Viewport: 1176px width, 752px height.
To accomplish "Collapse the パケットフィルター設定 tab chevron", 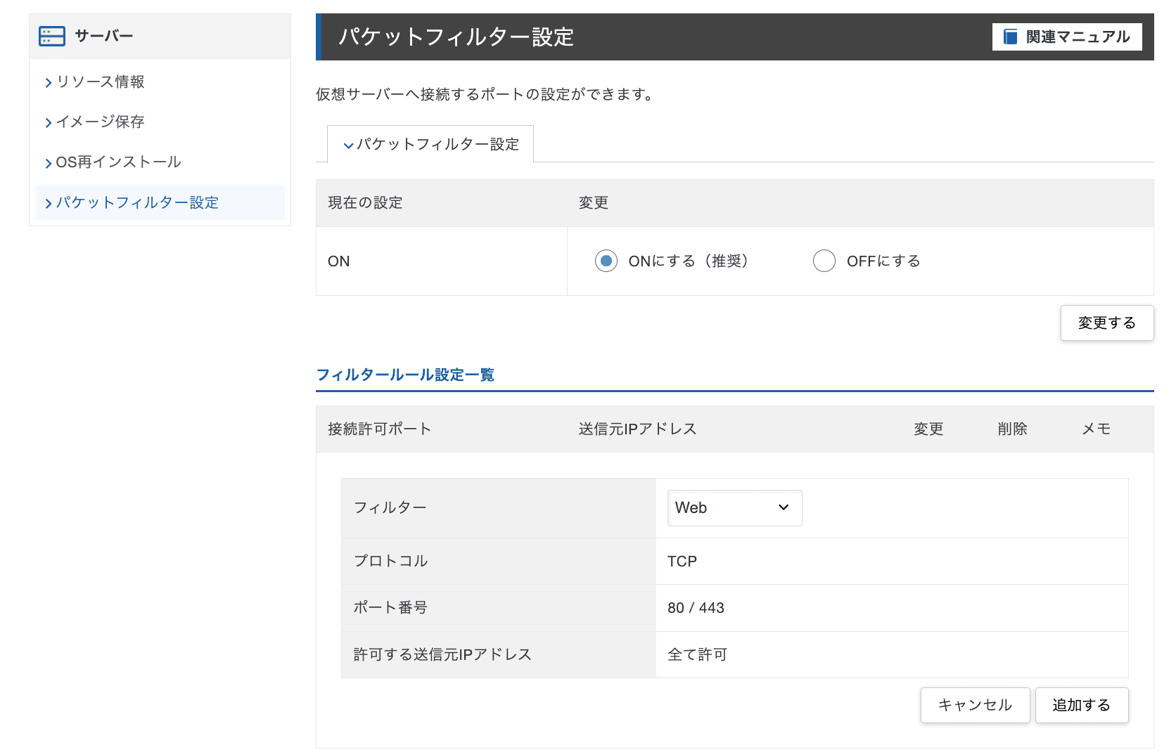I will tap(348, 145).
